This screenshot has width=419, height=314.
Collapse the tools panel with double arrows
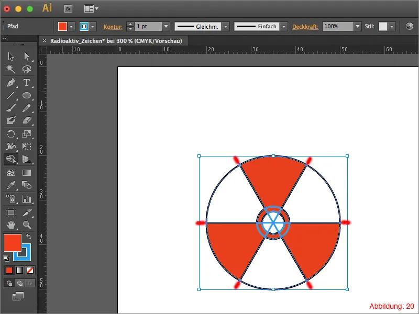coord(5,39)
